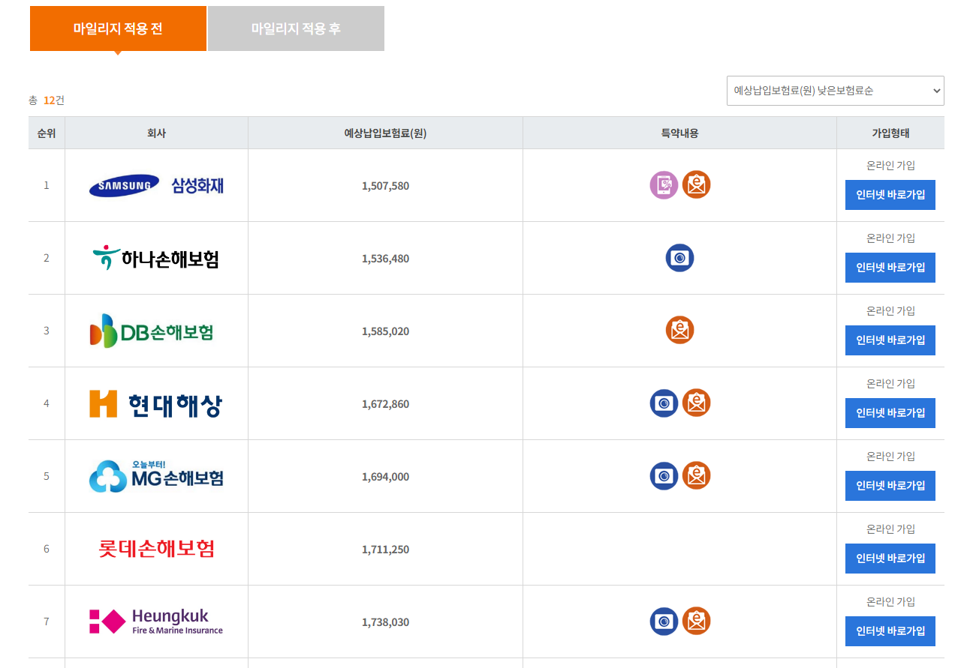Click the 예상납입보험료(원) column header
This screenshot has height=668, width=967.
click(385, 133)
